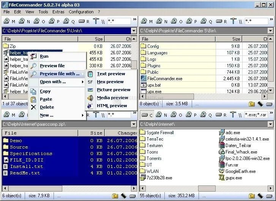
Task: Click *.* filter field in top-right panel
Action: [x=256, y=21]
